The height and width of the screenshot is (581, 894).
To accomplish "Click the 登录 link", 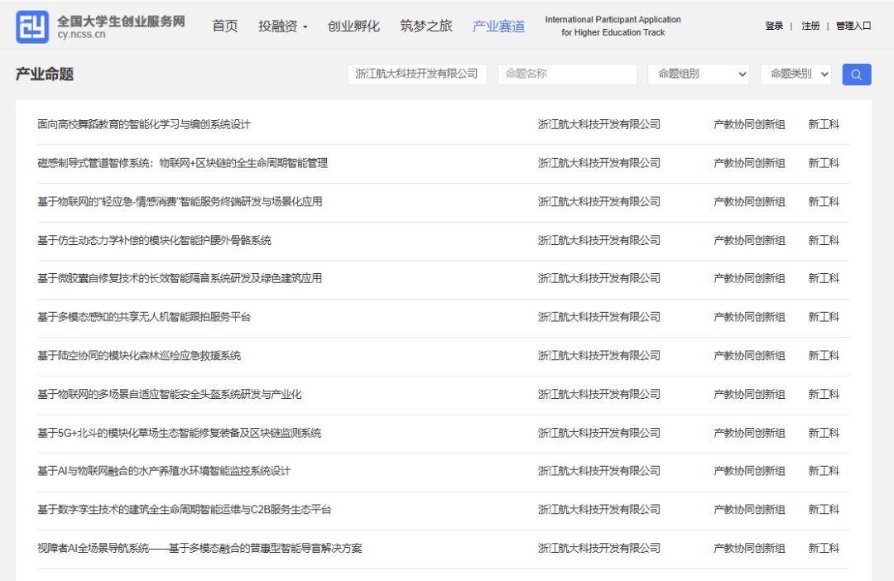I will coord(774,26).
